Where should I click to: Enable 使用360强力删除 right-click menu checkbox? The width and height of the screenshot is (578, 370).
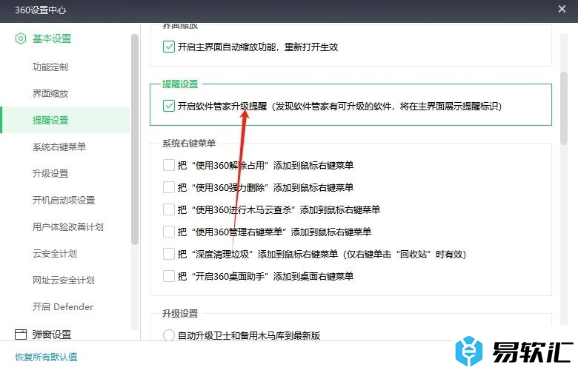pos(169,187)
